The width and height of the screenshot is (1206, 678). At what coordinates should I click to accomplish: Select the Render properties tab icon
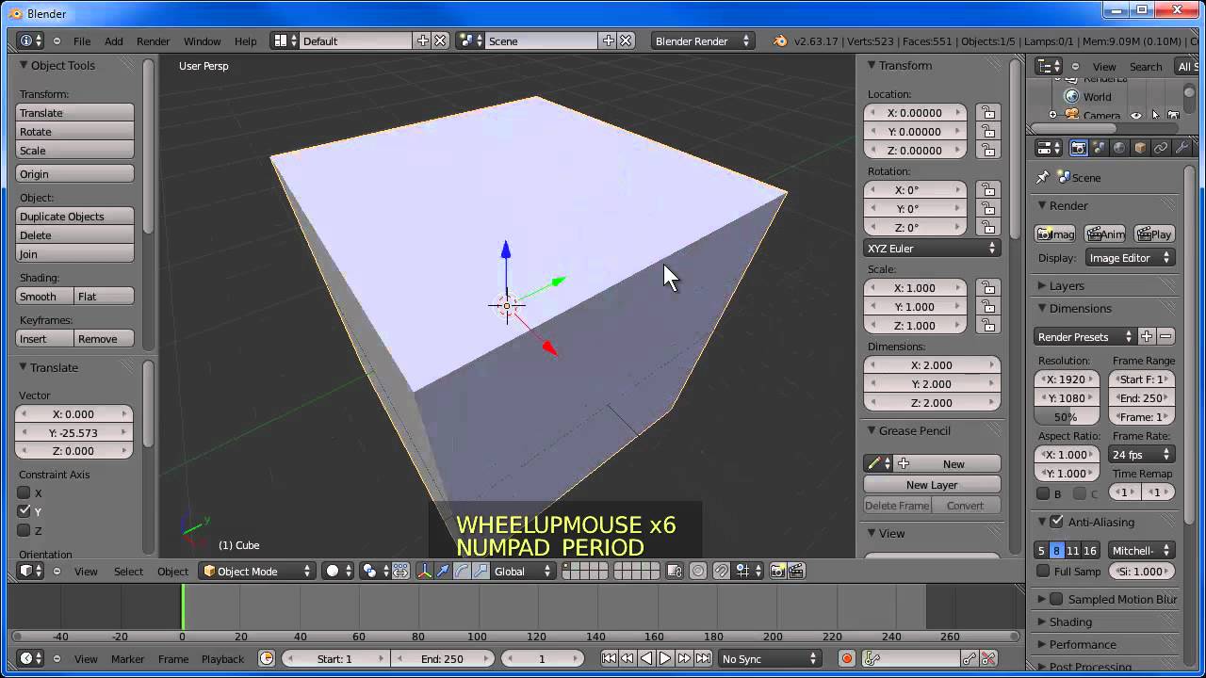pyautogui.click(x=1079, y=148)
